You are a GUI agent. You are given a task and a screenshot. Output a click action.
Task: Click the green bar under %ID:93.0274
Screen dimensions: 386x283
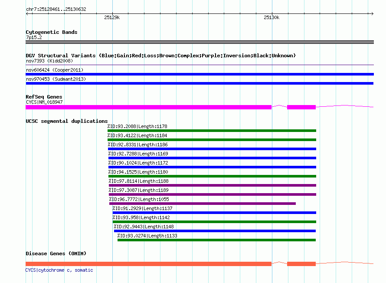[x=216, y=240]
